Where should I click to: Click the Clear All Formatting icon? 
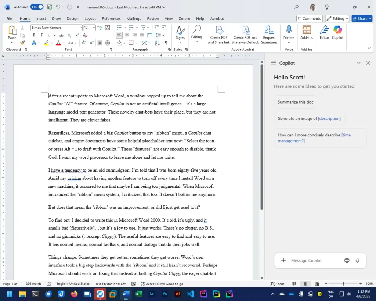tap(108, 28)
